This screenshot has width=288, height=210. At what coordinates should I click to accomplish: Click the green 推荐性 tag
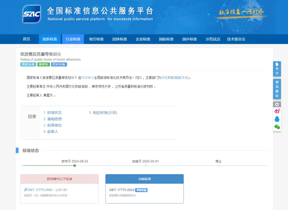43,64
